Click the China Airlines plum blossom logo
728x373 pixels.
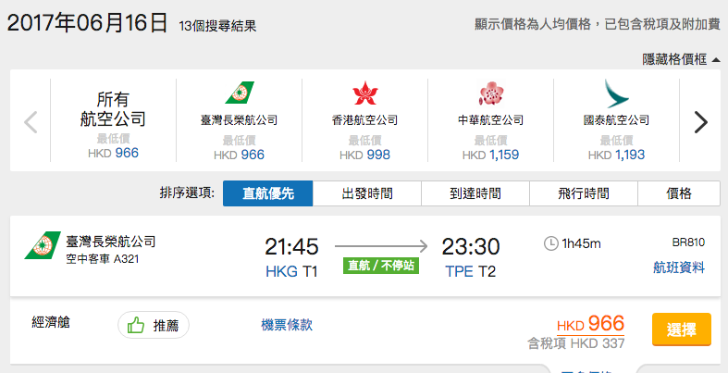pos(491,93)
